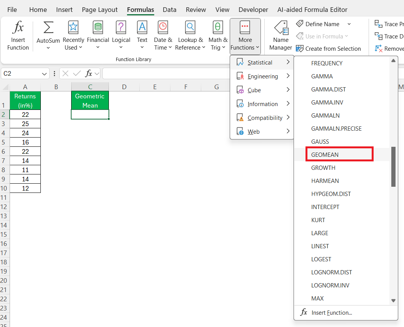Click the Information menu icon
The height and width of the screenshot is (327, 404).
pos(240,104)
